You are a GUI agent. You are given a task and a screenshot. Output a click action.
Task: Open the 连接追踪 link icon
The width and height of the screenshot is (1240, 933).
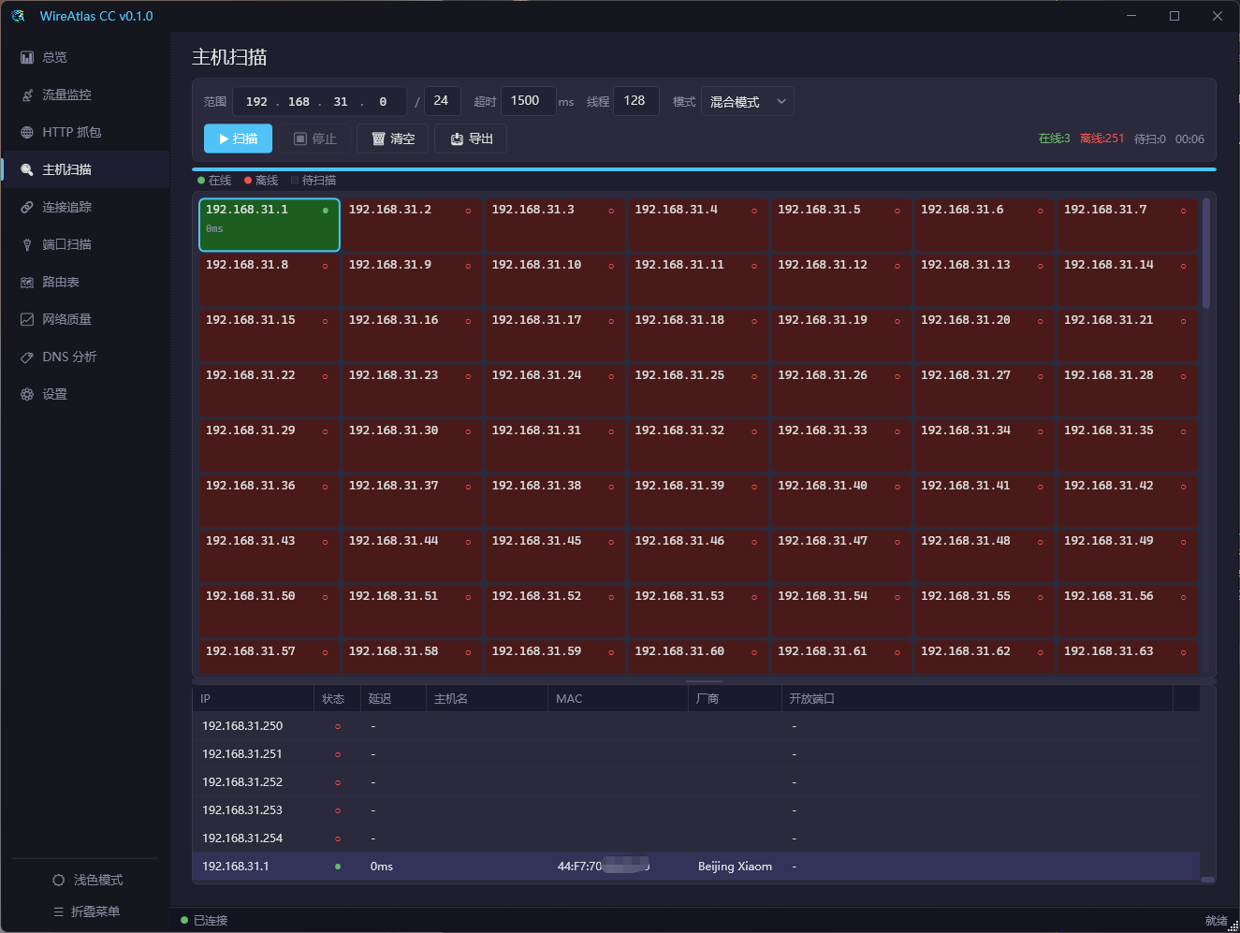point(27,207)
